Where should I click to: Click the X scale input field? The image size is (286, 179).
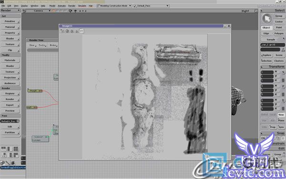click(x=267, y=73)
